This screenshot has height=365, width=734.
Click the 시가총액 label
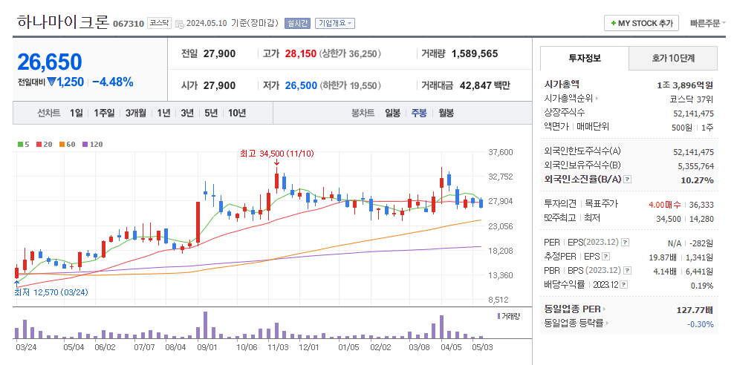click(x=562, y=85)
